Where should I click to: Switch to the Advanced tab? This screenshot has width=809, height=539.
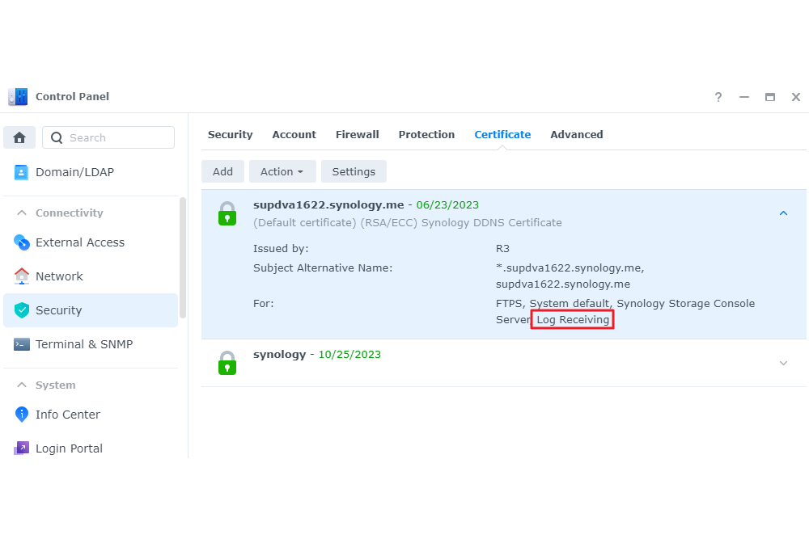(576, 134)
